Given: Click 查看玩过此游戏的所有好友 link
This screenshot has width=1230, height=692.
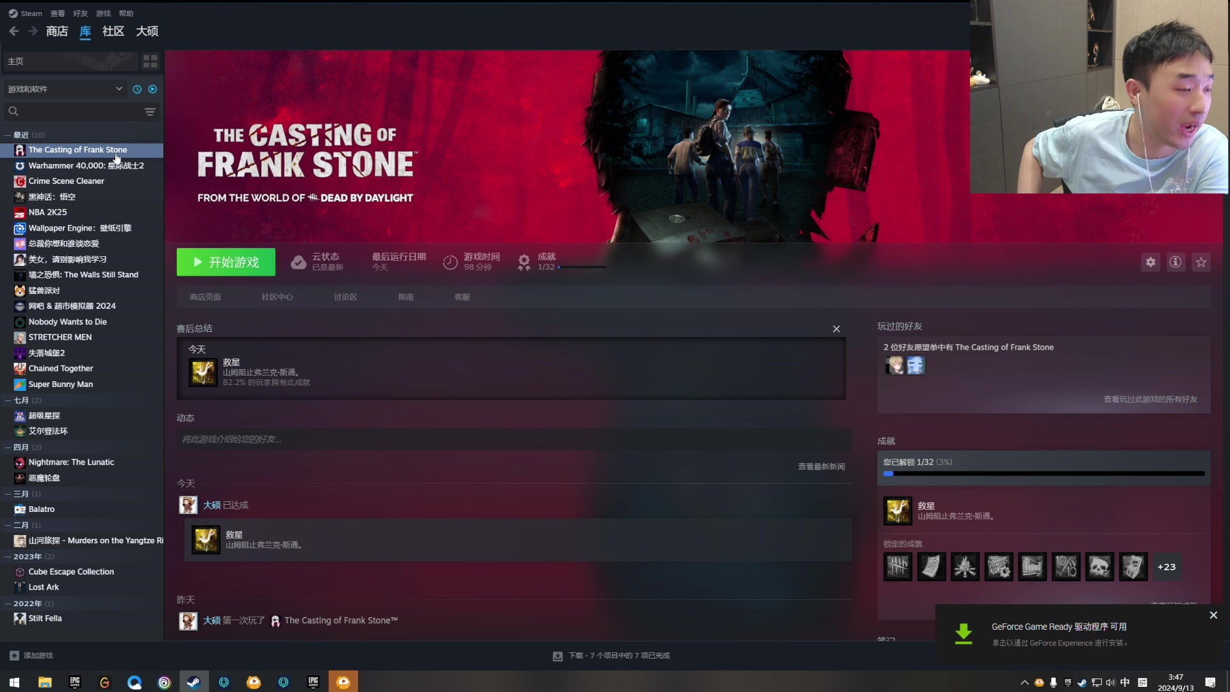Looking at the screenshot, I should [1150, 399].
